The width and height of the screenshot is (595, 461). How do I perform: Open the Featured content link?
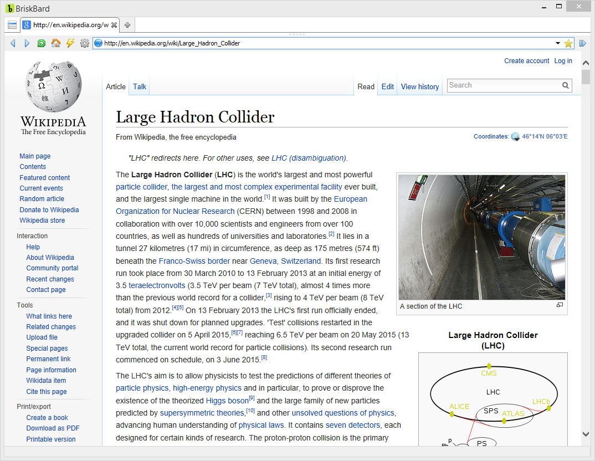[45, 177]
